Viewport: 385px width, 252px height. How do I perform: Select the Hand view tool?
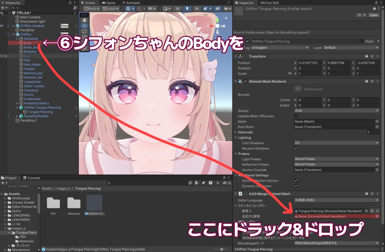pos(84,20)
